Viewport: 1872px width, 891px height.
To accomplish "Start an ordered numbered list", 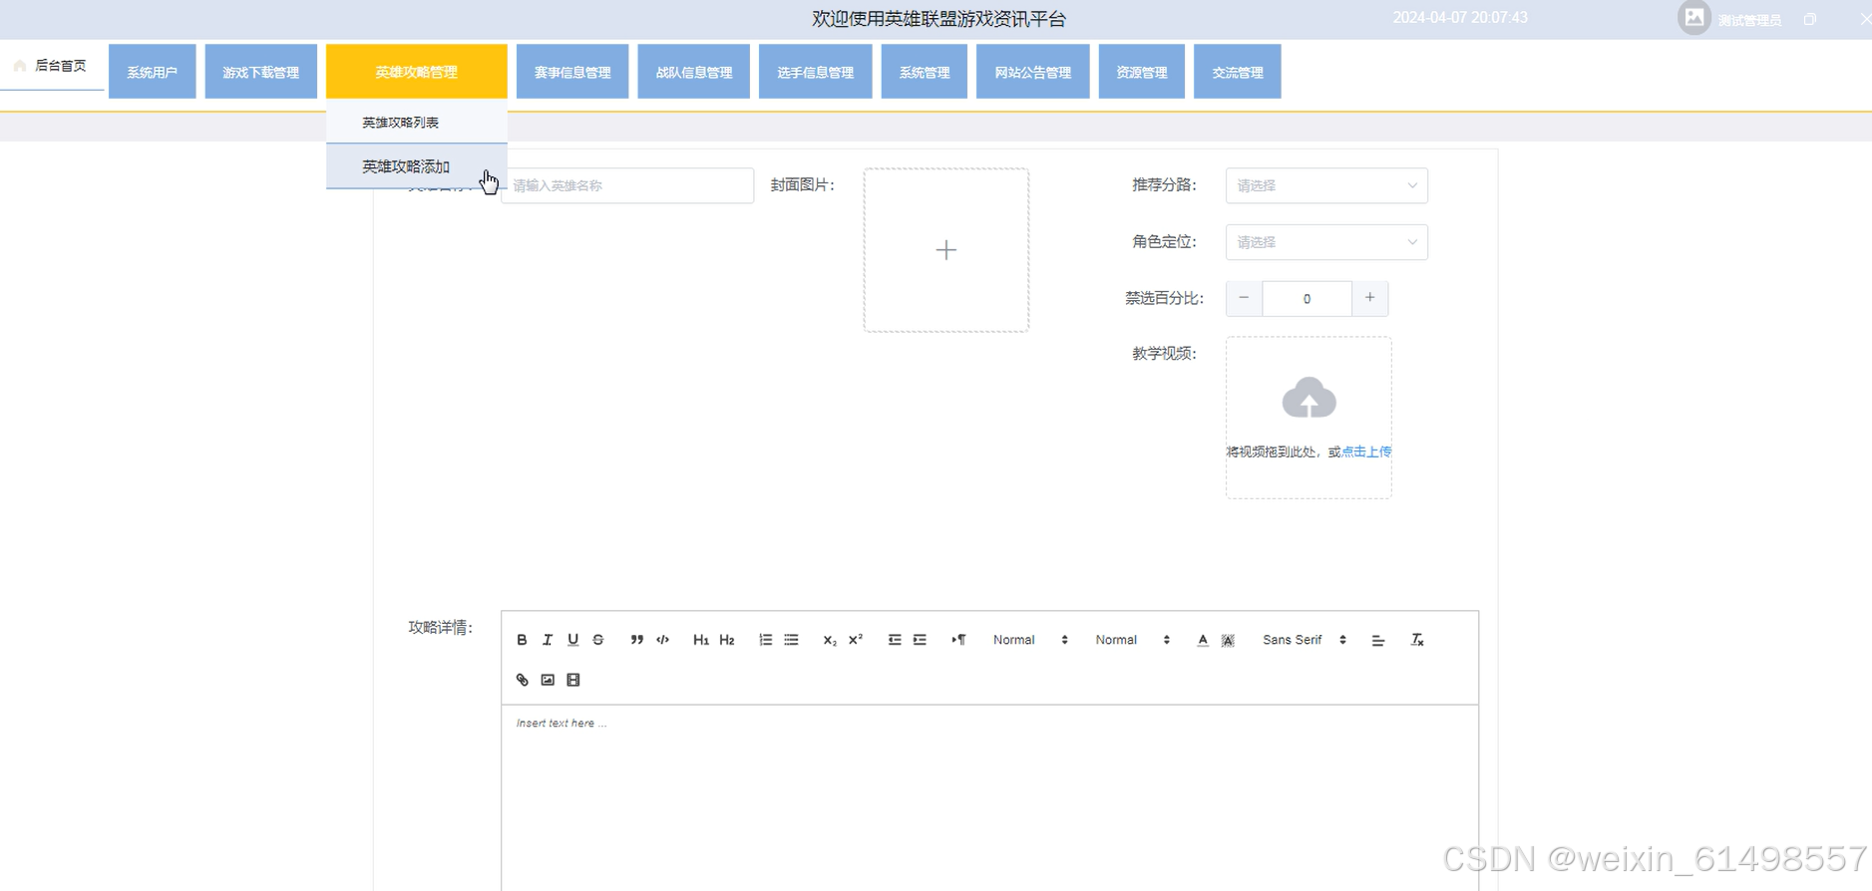I will [765, 640].
